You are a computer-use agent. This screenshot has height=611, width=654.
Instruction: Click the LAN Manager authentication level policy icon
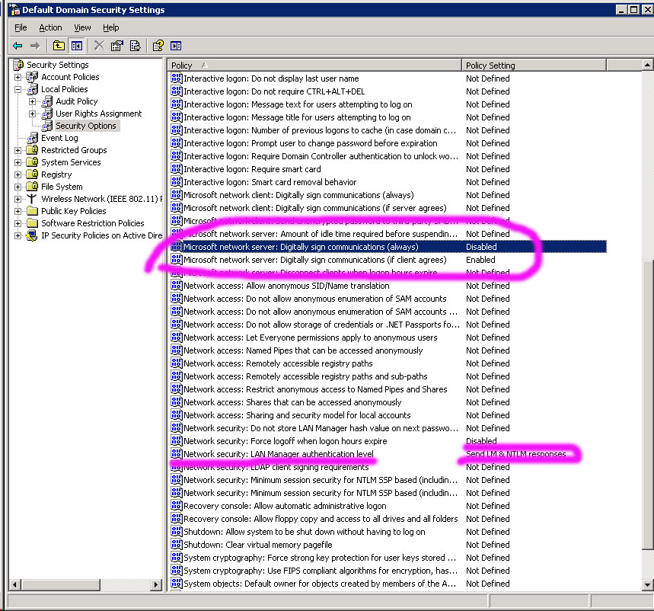click(177, 454)
